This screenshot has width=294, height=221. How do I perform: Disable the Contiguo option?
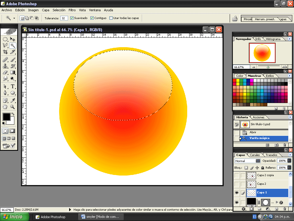tap(92, 18)
